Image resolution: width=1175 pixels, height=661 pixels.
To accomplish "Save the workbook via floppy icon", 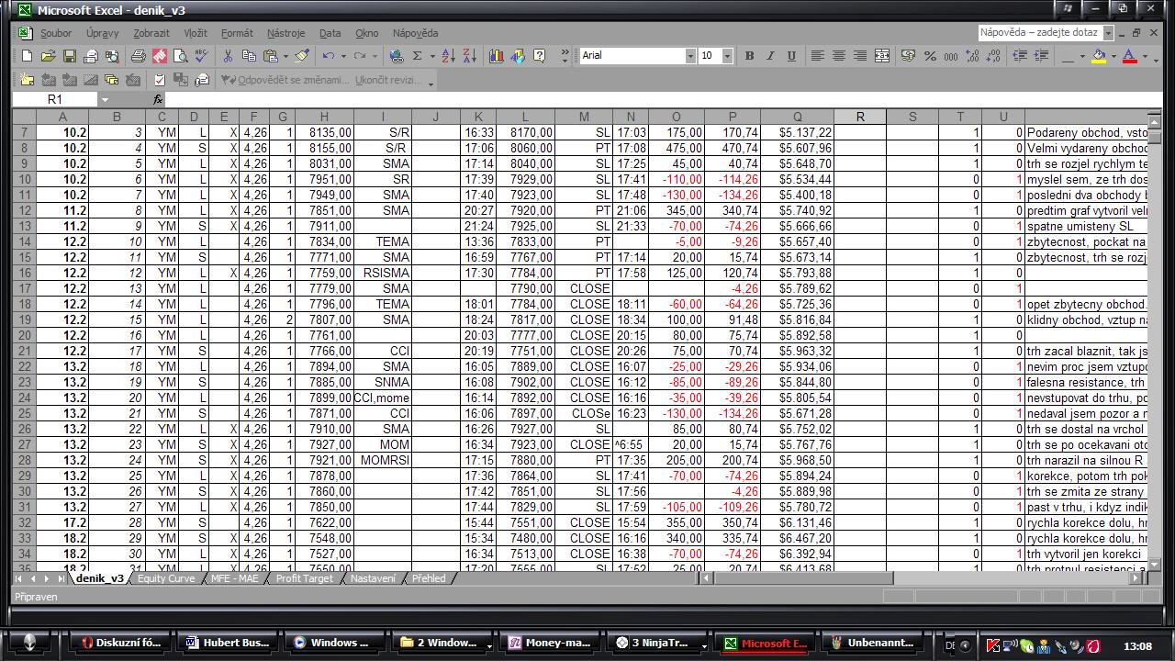I will [70, 56].
